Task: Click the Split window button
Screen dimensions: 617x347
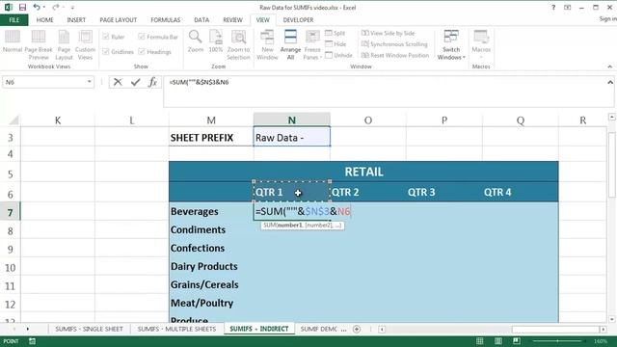Action: [x=335, y=33]
